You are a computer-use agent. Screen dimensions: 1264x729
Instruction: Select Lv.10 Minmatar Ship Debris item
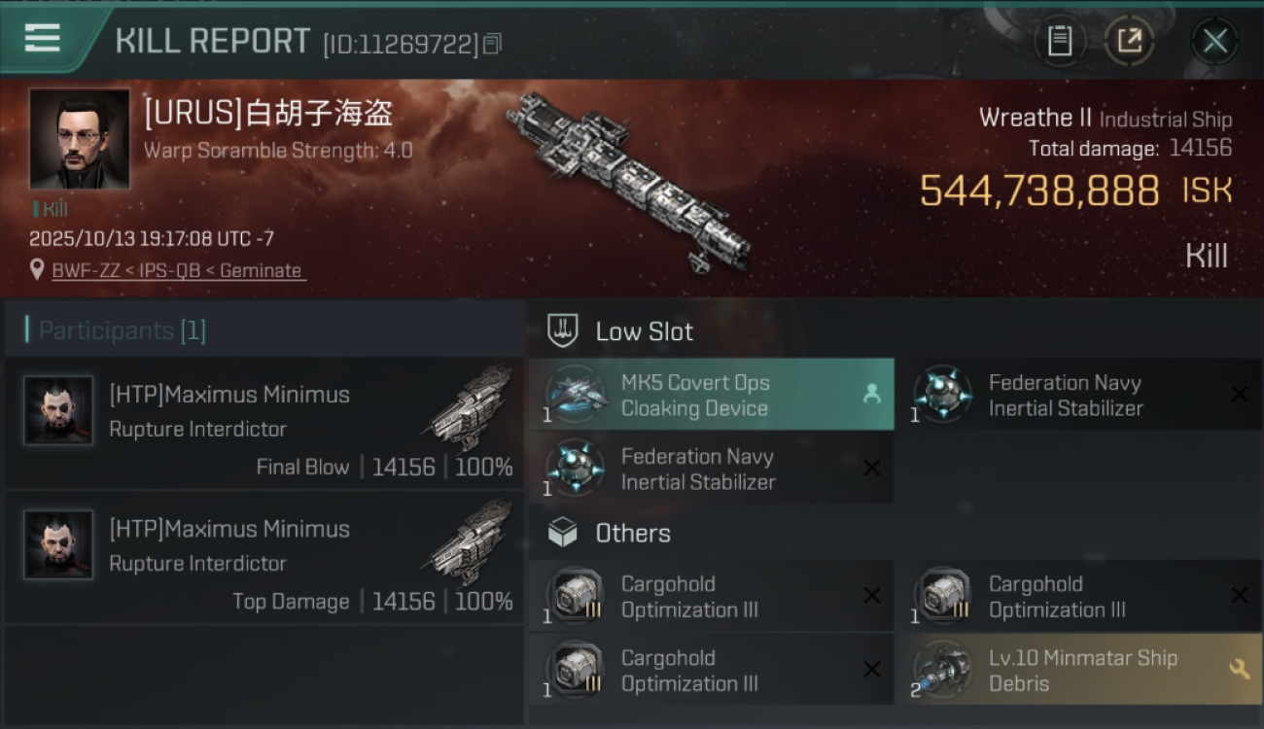click(x=1078, y=670)
